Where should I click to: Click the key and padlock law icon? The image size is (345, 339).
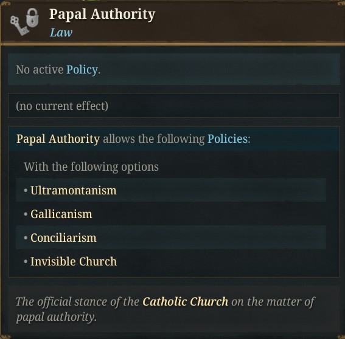pos(24,22)
